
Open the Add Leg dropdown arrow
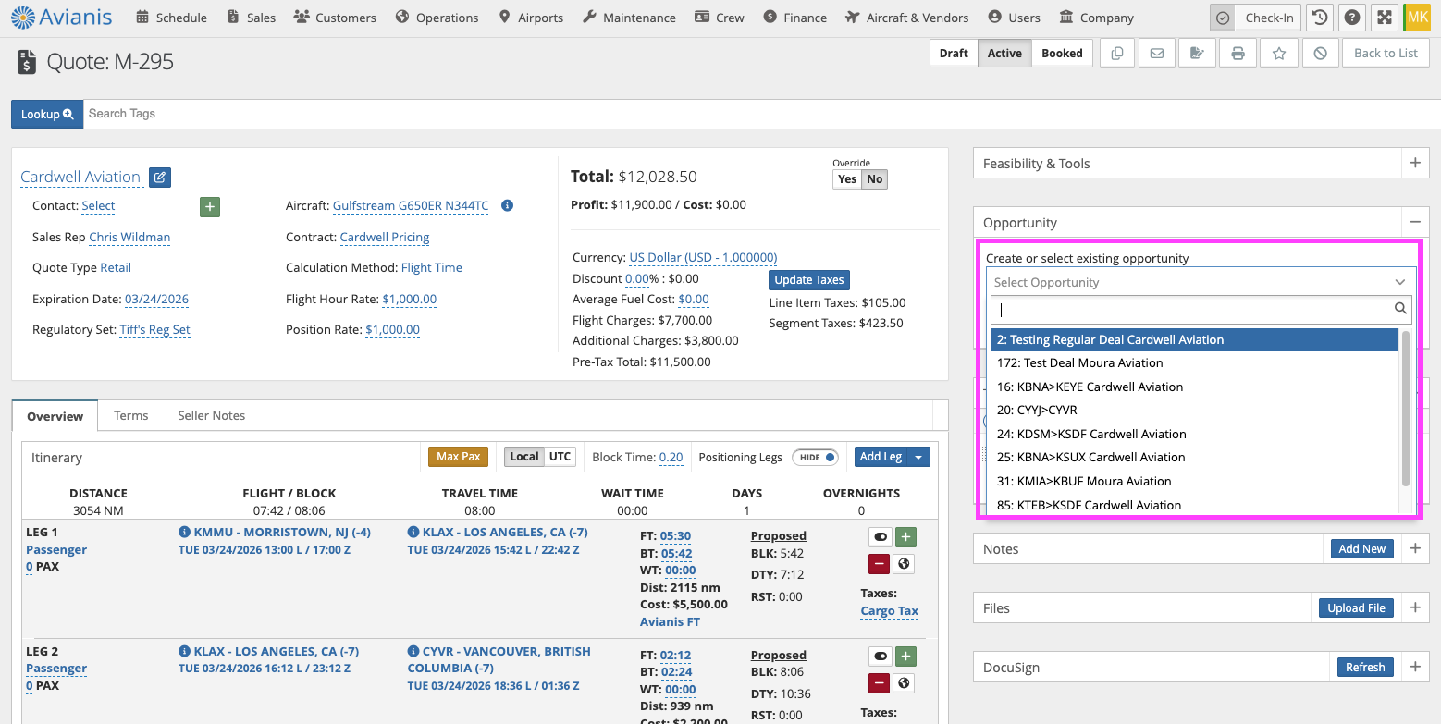[918, 457]
